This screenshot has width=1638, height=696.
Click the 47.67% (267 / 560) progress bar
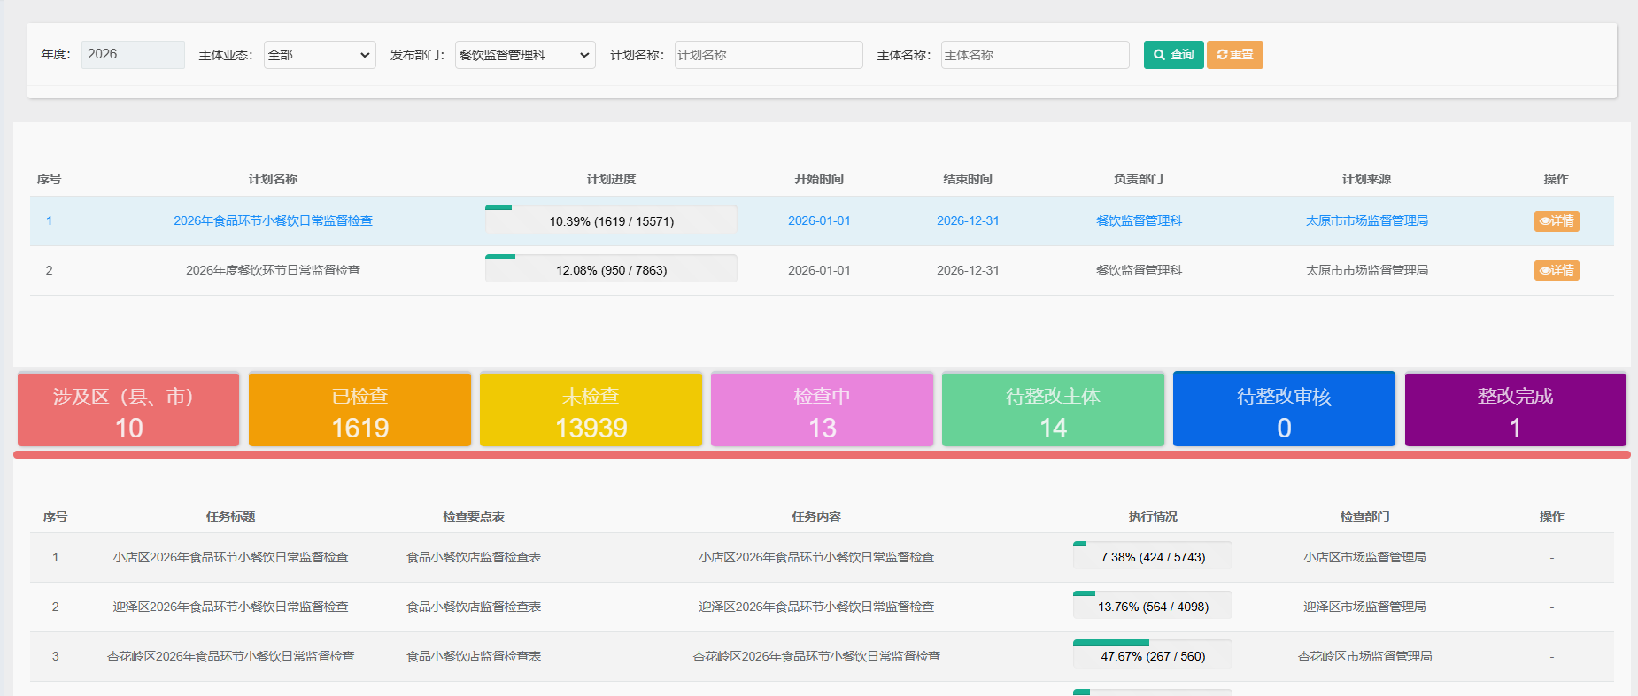pyautogui.click(x=1153, y=655)
